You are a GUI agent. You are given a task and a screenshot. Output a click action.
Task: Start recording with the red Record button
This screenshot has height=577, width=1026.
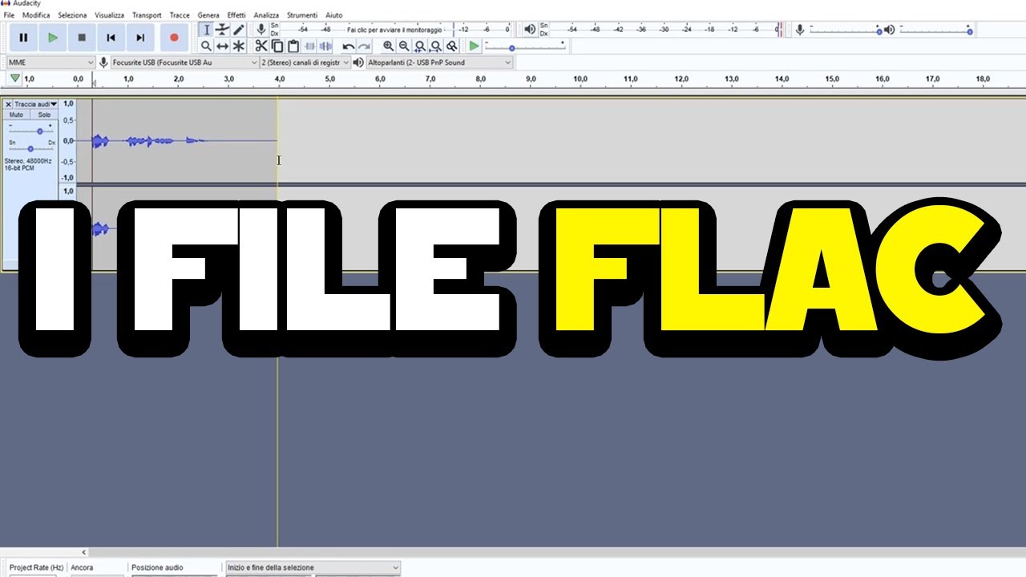[174, 38]
